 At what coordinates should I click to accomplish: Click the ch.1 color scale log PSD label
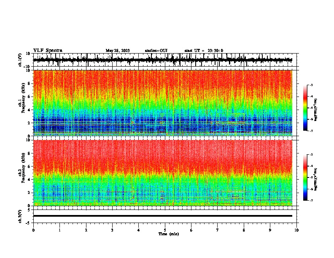(315, 110)
